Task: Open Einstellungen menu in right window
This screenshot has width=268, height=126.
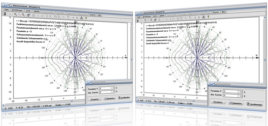Action: coord(146,17)
